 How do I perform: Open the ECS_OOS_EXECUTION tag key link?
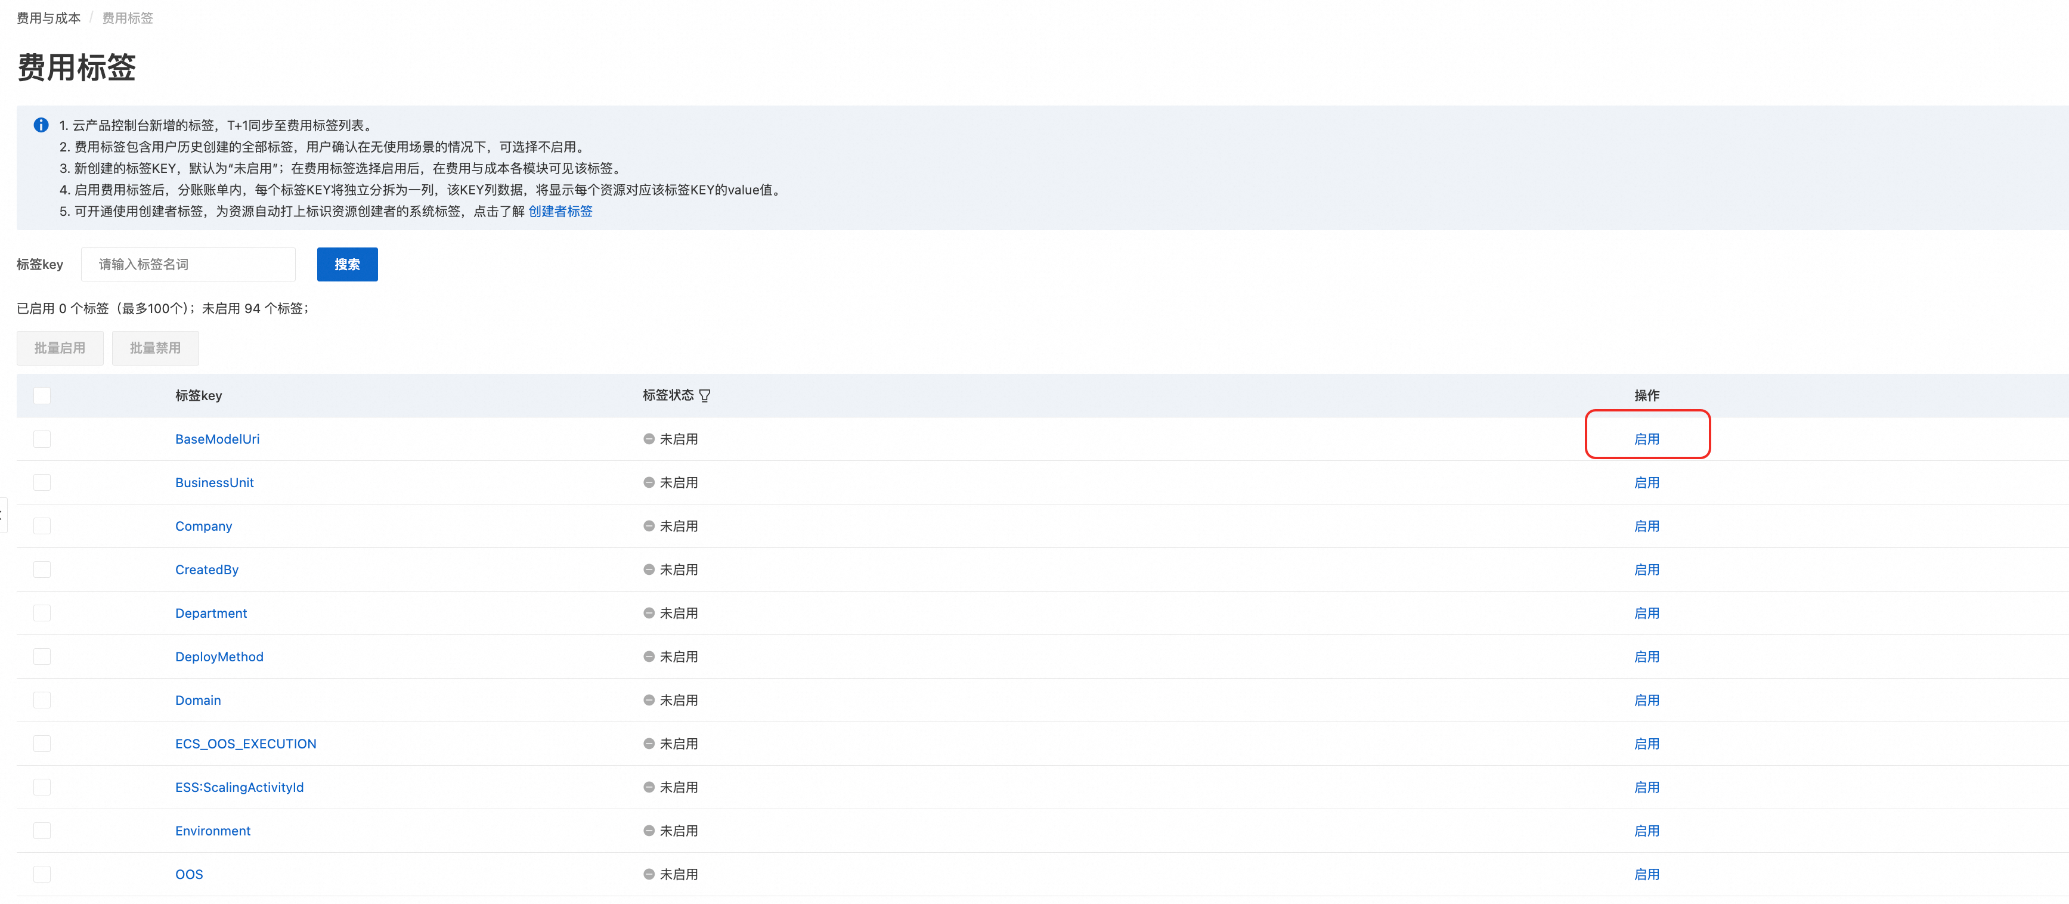pyautogui.click(x=245, y=743)
